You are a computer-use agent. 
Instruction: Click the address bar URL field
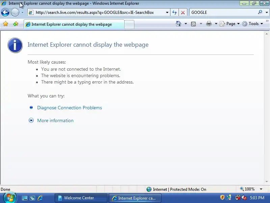(x=98, y=13)
